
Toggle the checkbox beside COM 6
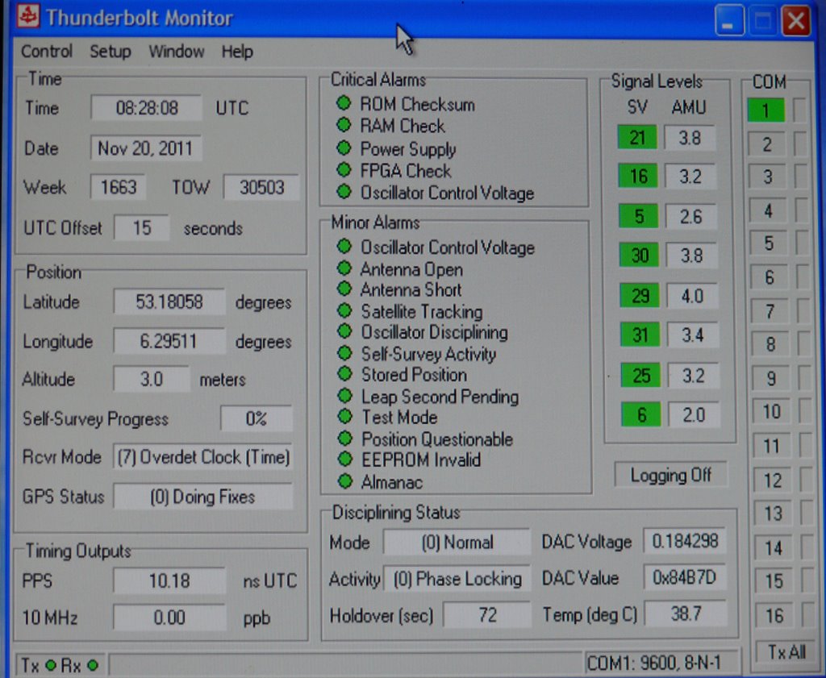[803, 277]
